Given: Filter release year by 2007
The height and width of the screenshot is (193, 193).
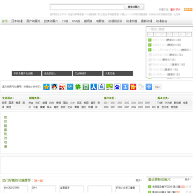Looking at the screenshot, I should click(113, 107).
